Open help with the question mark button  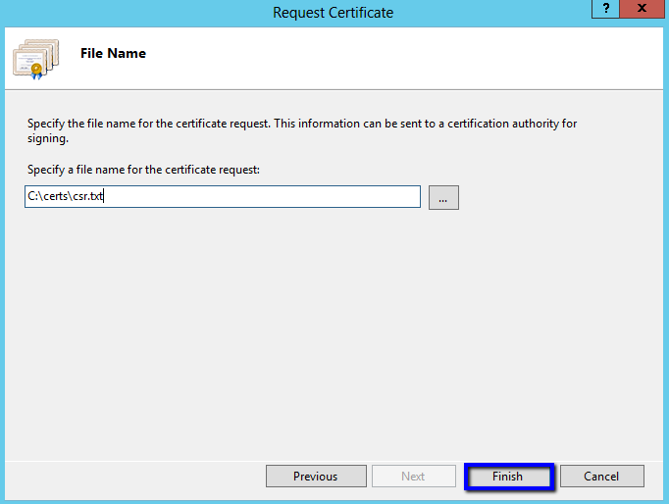[x=605, y=9]
